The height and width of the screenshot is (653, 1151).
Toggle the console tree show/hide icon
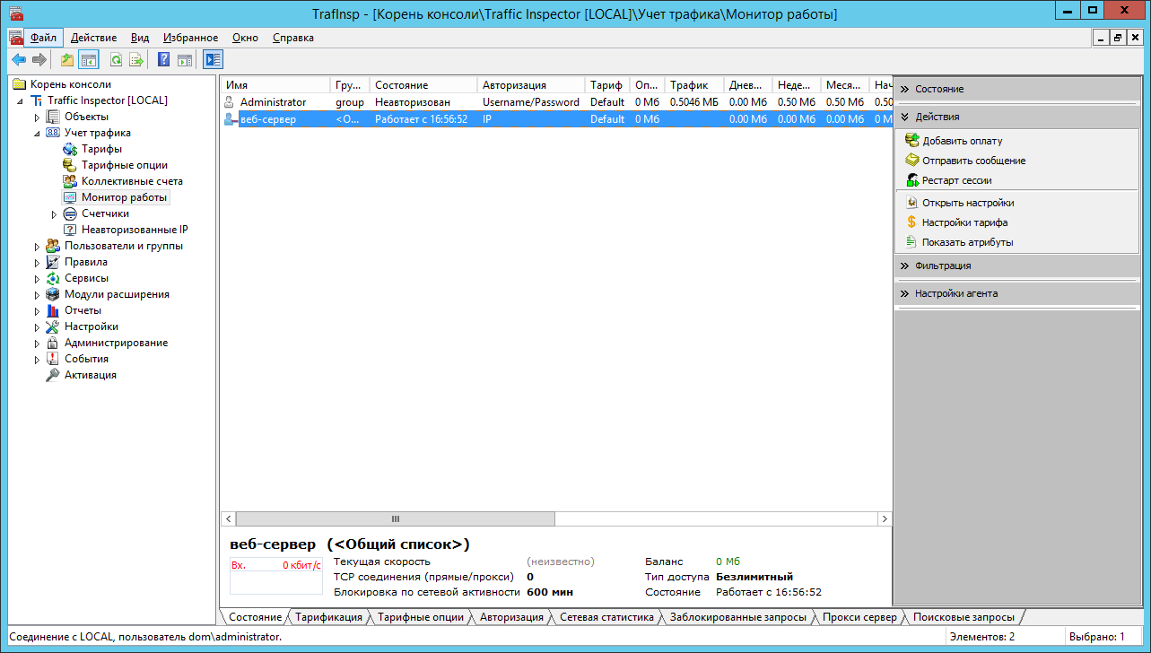click(88, 60)
